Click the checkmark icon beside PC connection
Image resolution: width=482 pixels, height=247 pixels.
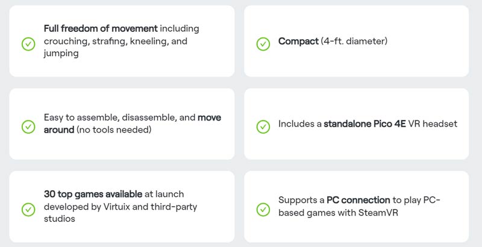[x=263, y=209]
